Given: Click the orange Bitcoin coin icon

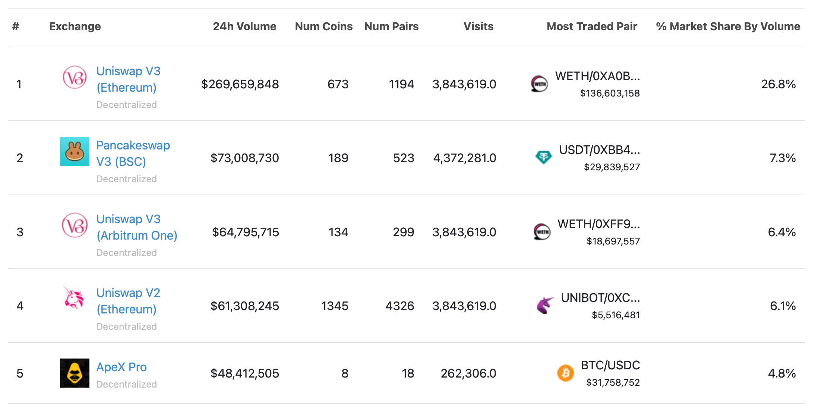Looking at the screenshot, I should 565,373.
